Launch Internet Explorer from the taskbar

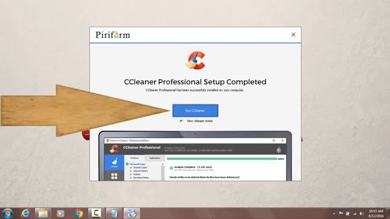[x=25, y=214]
